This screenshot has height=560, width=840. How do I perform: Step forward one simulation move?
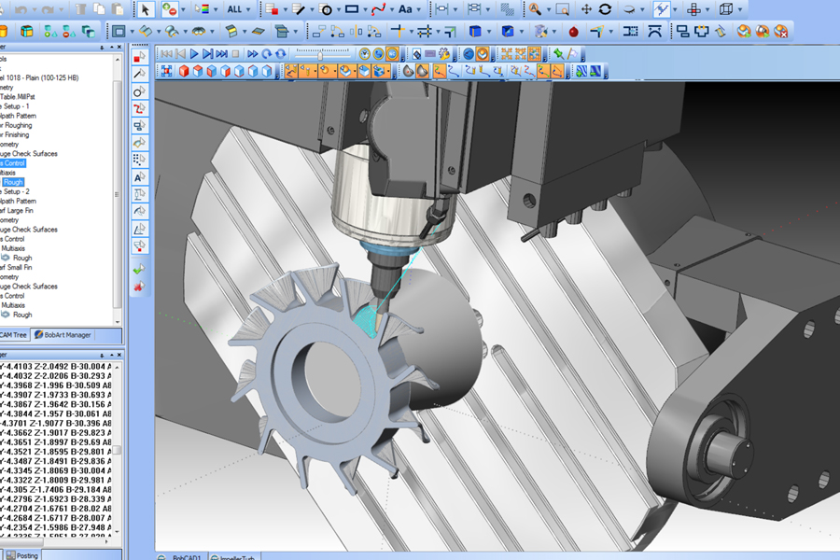(x=208, y=53)
